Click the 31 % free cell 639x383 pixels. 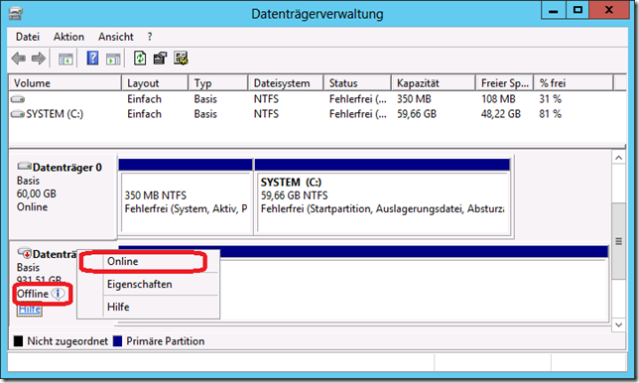pyautogui.click(x=550, y=99)
